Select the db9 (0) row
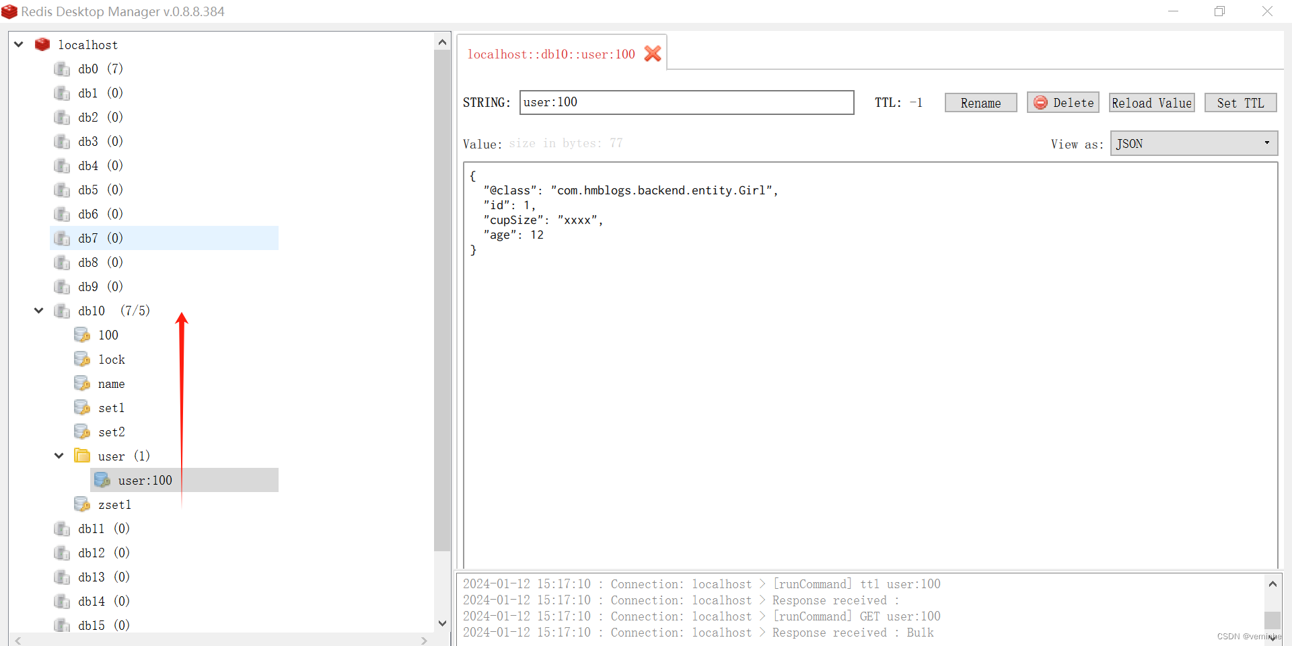 [100, 286]
